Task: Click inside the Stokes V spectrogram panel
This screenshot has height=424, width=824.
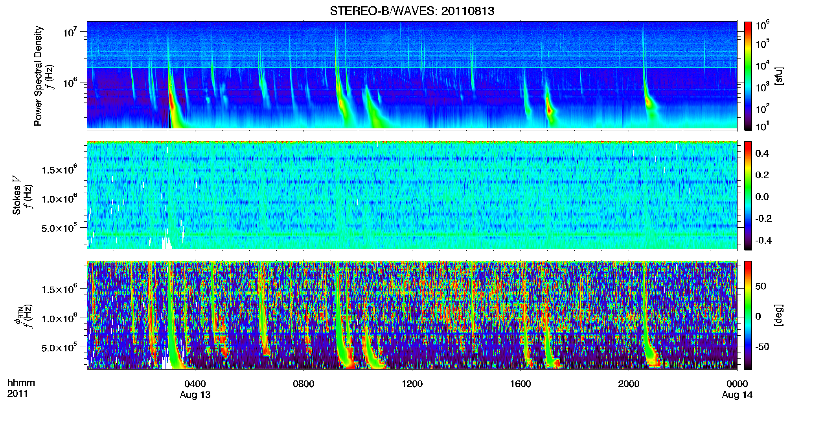Action: (x=412, y=196)
